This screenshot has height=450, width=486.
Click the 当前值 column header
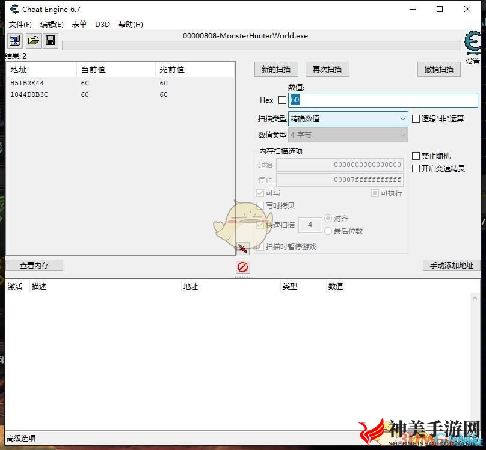116,70
